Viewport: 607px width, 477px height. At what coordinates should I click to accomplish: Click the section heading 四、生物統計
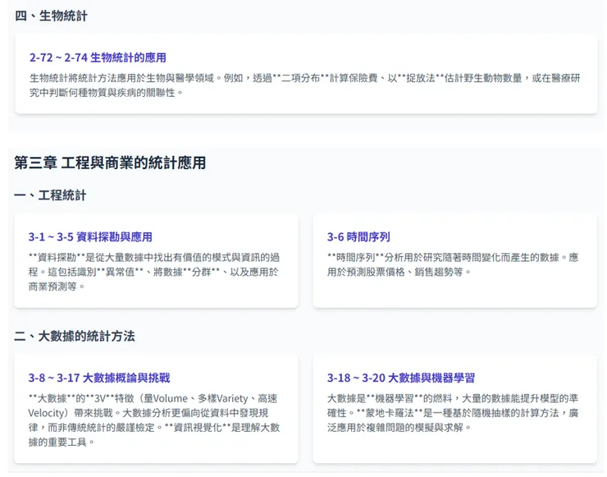click(x=51, y=16)
